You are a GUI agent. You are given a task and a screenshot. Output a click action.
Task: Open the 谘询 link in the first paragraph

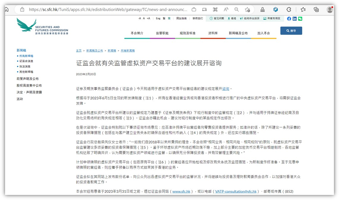point(226,89)
